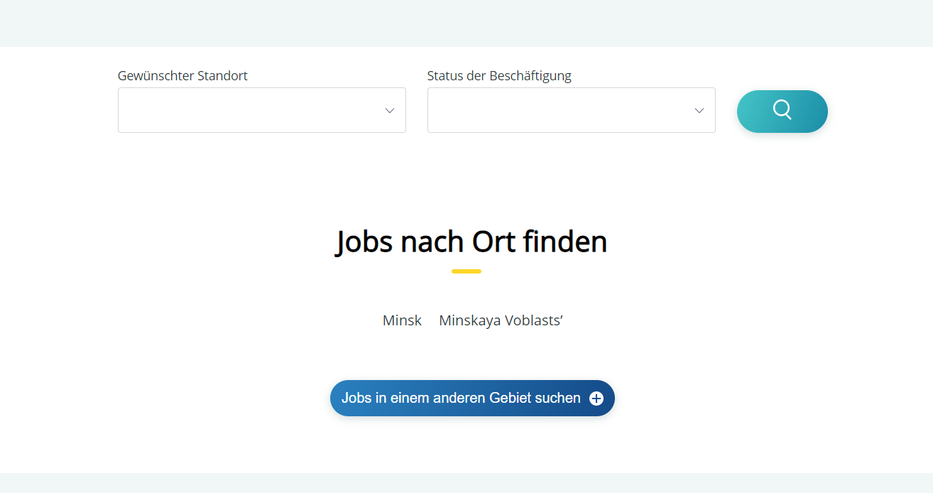Click the chevron arrow in Status der Beschäftigung
The image size is (933, 493).
[x=699, y=111]
